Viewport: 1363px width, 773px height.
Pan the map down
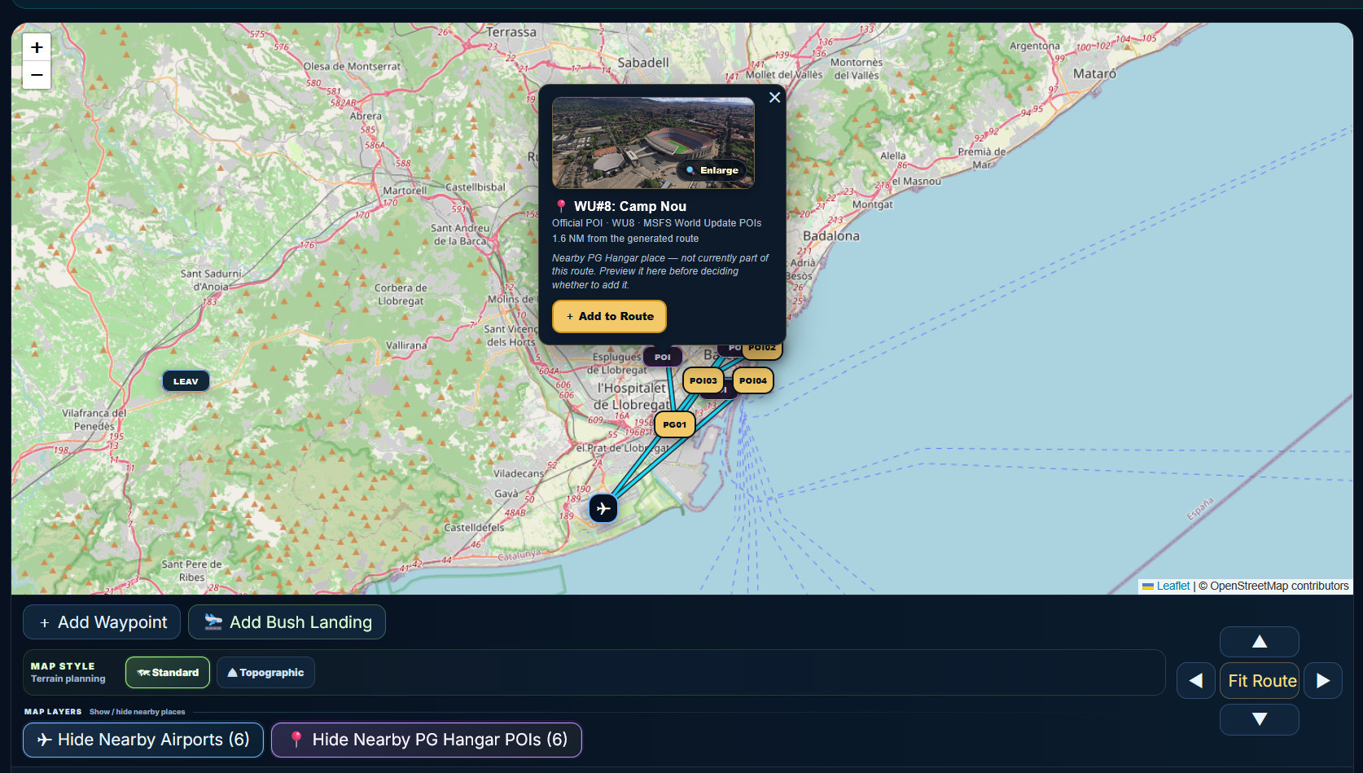(1260, 719)
